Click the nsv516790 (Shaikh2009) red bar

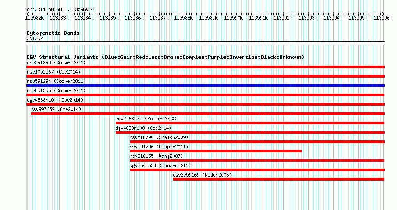coord(257,142)
